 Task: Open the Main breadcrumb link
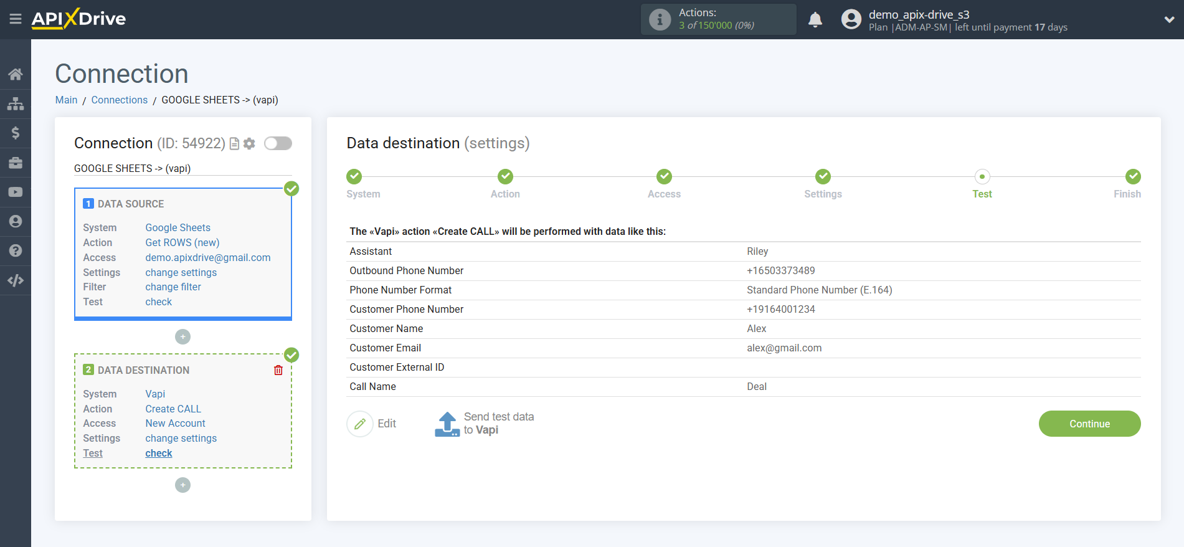(66, 100)
